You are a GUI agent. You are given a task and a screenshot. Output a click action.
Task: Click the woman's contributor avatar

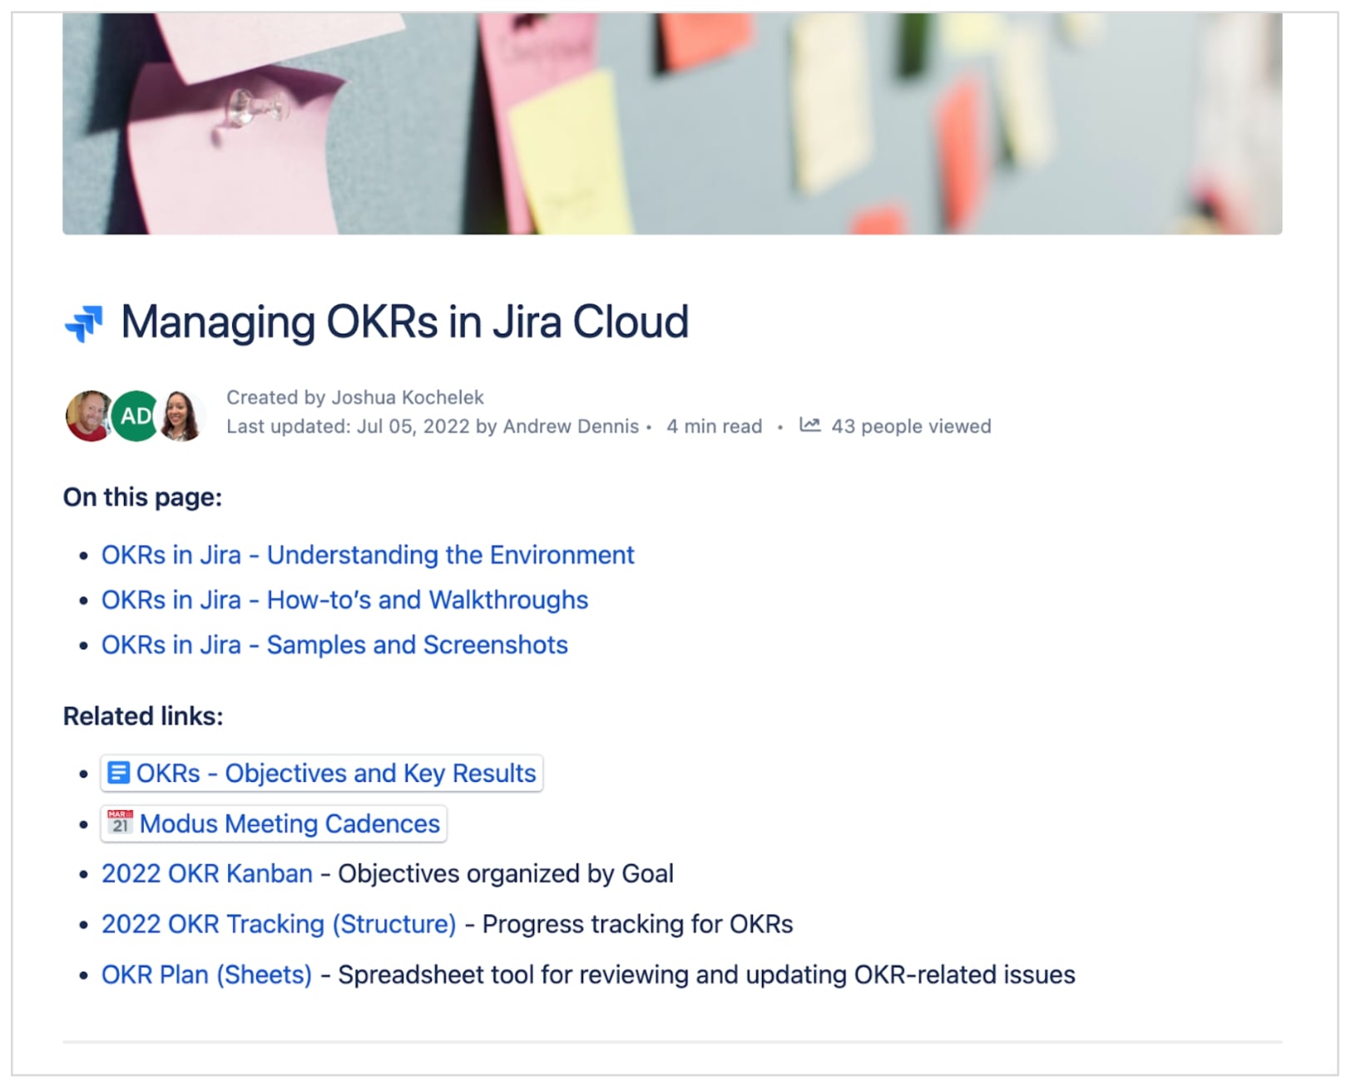pos(182,415)
